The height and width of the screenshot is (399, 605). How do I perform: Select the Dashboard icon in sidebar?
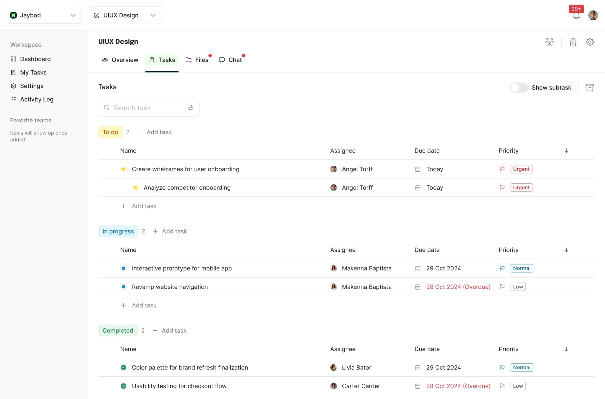pos(14,59)
